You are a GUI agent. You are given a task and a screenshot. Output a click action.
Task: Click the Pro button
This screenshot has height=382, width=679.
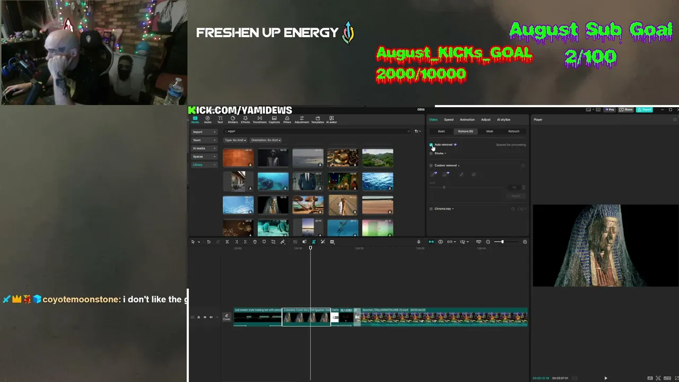point(610,110)
